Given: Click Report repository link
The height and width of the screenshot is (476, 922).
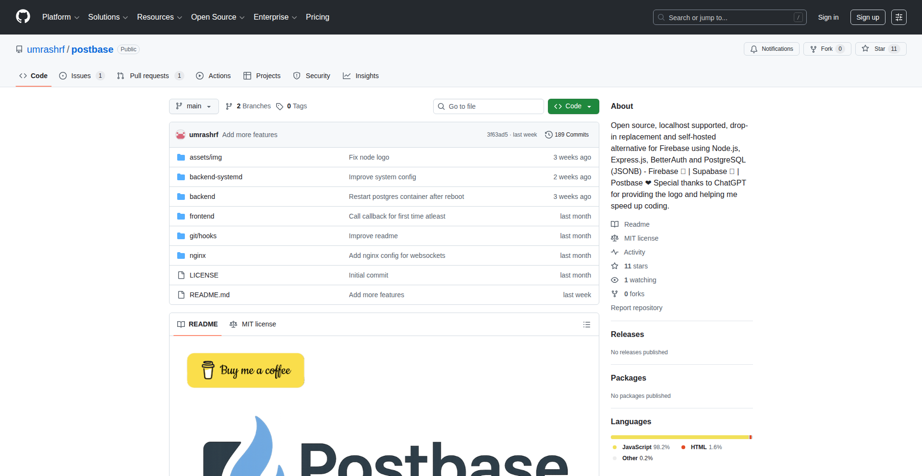Looking at the screenshot, I should click(636, 308).
